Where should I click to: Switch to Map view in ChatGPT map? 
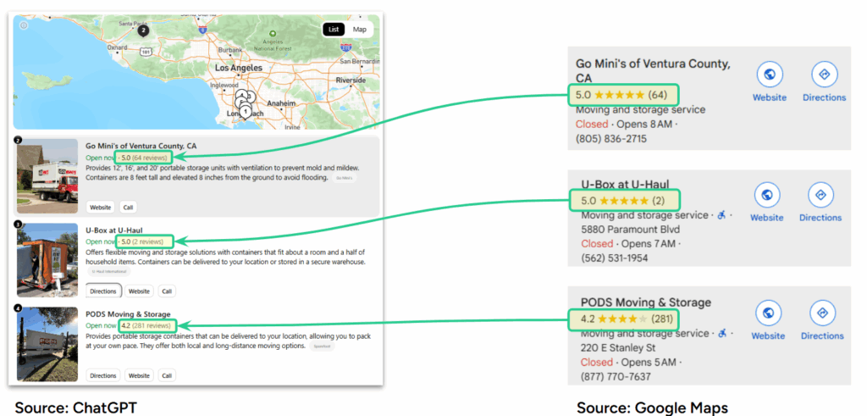[x=359, y=30]
